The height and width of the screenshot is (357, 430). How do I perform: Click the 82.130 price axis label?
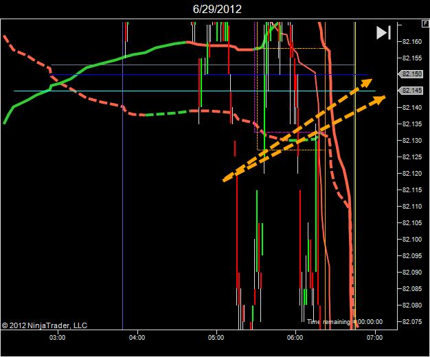412,140
